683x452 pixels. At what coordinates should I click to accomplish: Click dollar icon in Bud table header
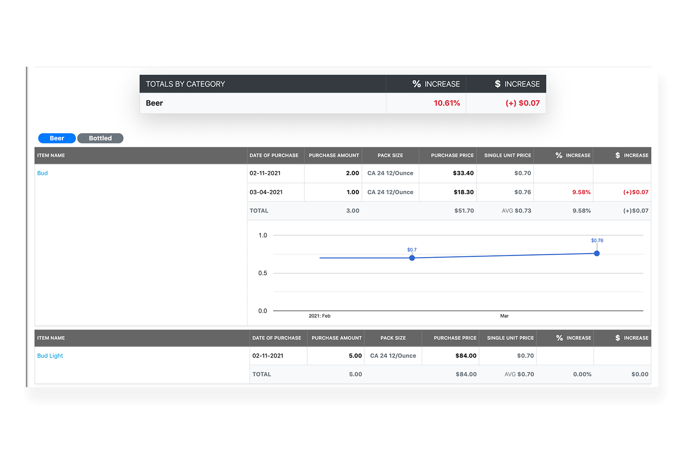618,155
